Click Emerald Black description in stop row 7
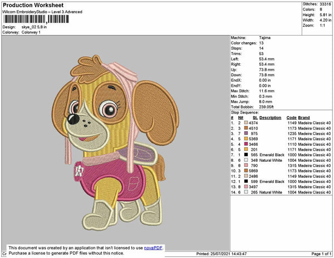Image resolution: width=334 pixels, height=258 pixels. pos(272,155)
